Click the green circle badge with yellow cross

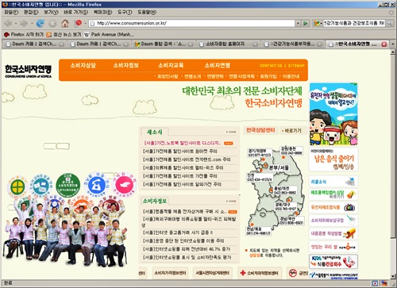(17, 186)
